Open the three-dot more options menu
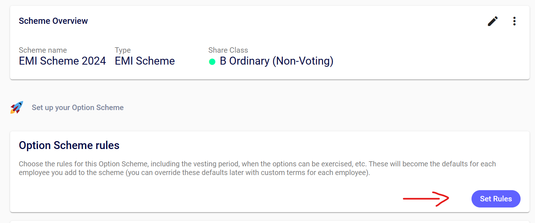535x223 pixels. pyautogui.click(x=514, y=21)
